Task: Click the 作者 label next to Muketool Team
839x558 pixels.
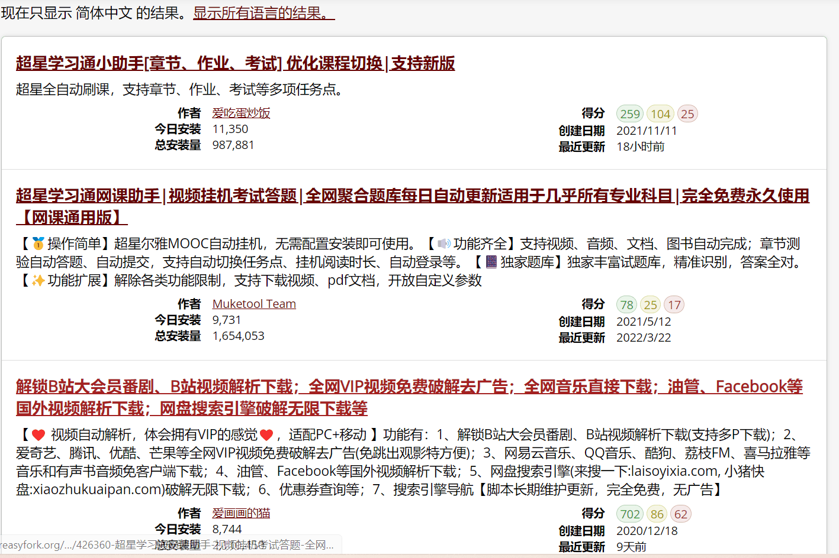Action: point(189,304)
